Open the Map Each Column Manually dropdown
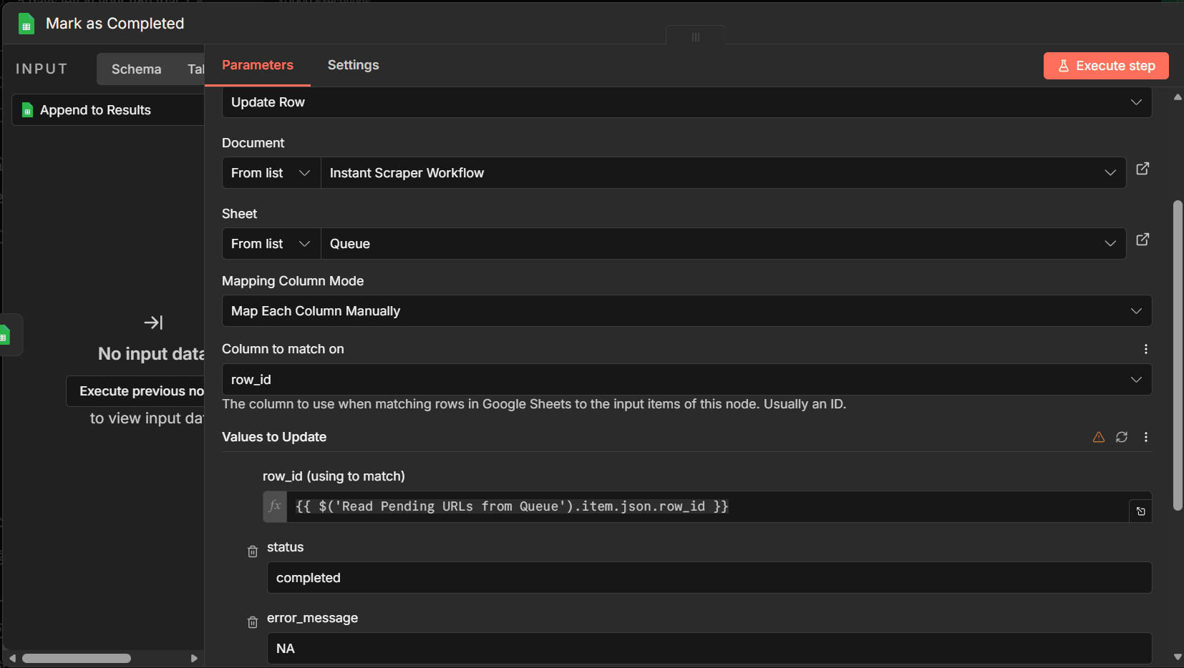This screenshot has height=668, width=1184. (x=686, y=311)
